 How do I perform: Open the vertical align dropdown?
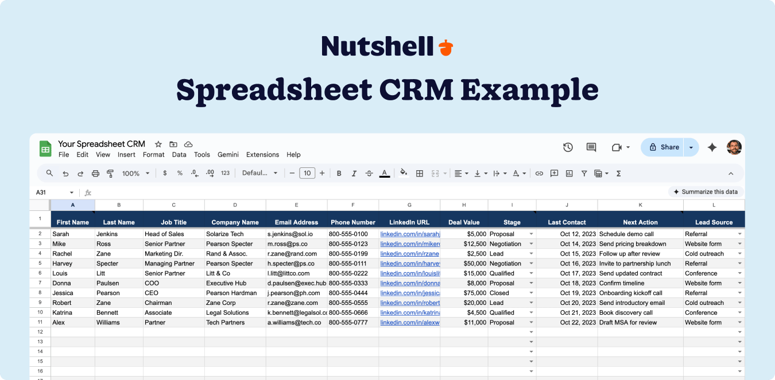point(480,173)
